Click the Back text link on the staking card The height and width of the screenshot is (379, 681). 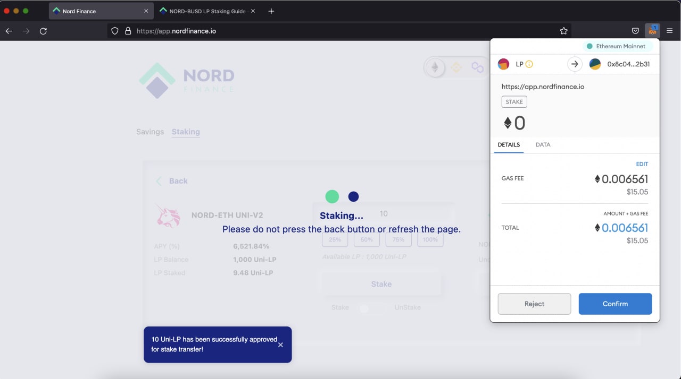coord(178,181)
